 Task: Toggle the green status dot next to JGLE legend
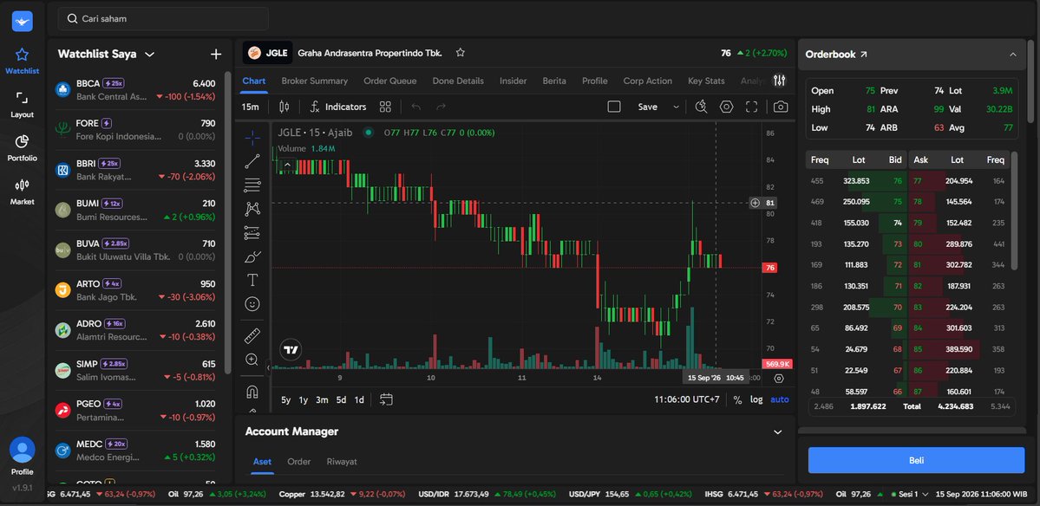click(368, 133)
